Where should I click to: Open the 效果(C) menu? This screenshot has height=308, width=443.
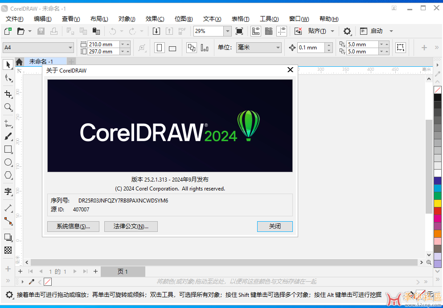coord(155,19)
